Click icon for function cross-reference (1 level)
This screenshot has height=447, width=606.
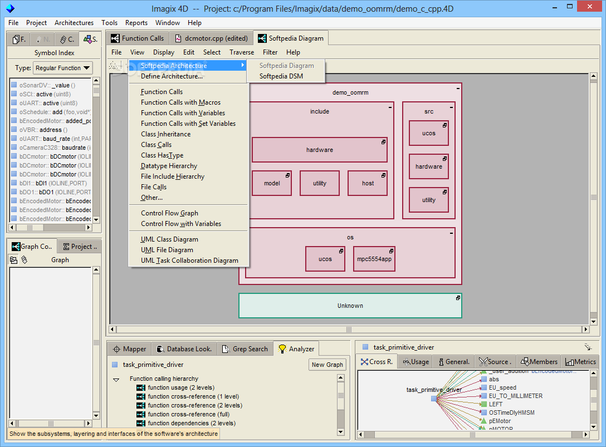click(x=141, y=396)
